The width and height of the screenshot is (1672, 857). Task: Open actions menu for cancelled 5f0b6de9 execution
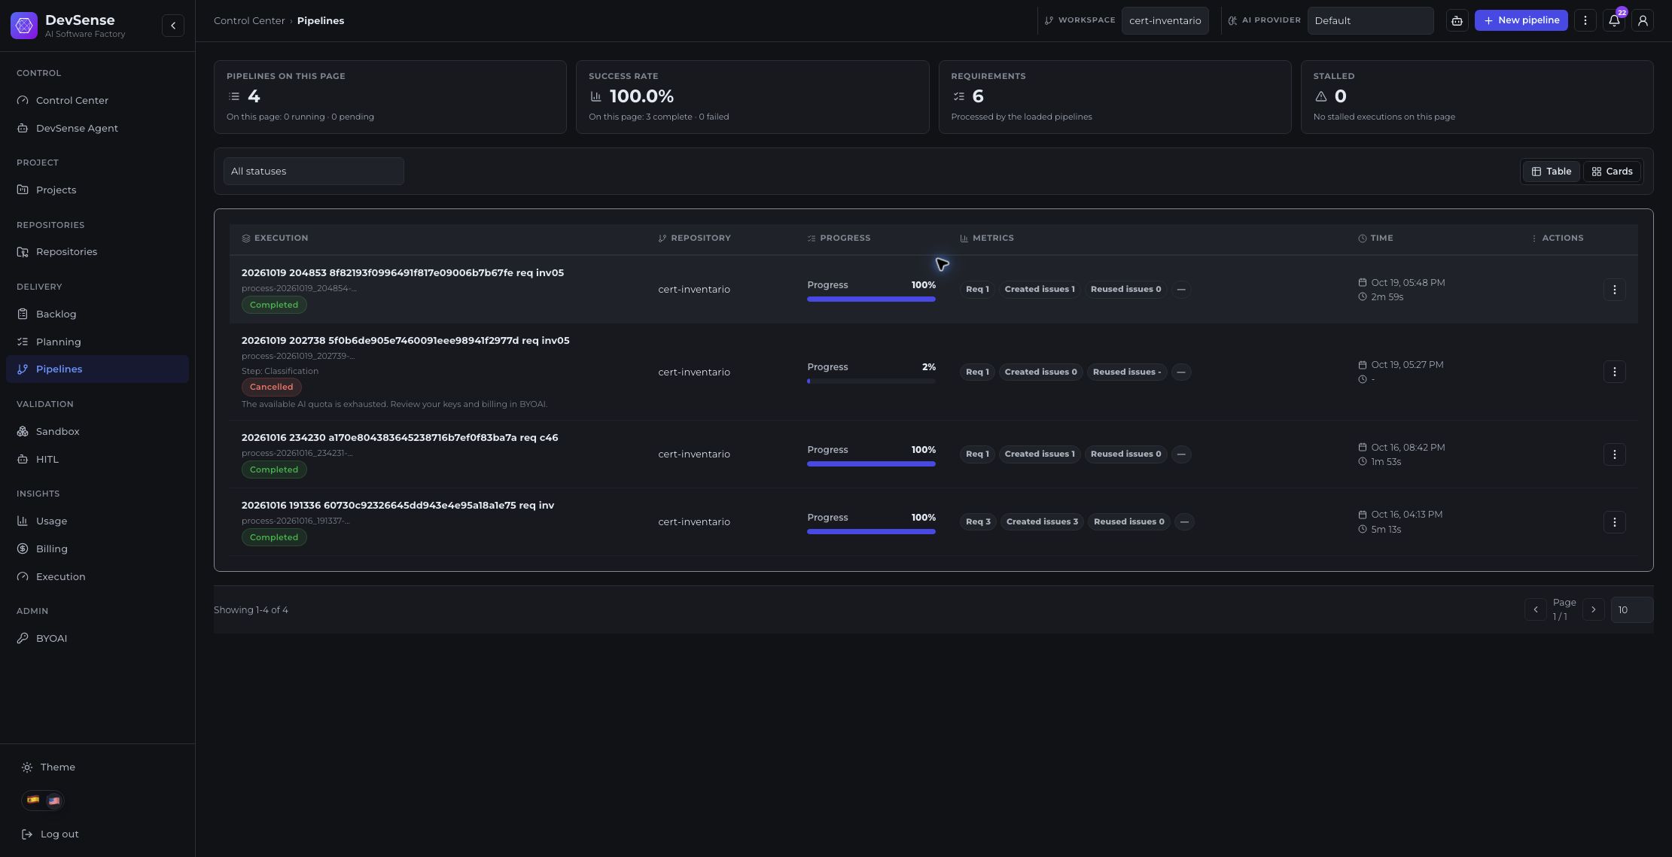(1614, 372)
